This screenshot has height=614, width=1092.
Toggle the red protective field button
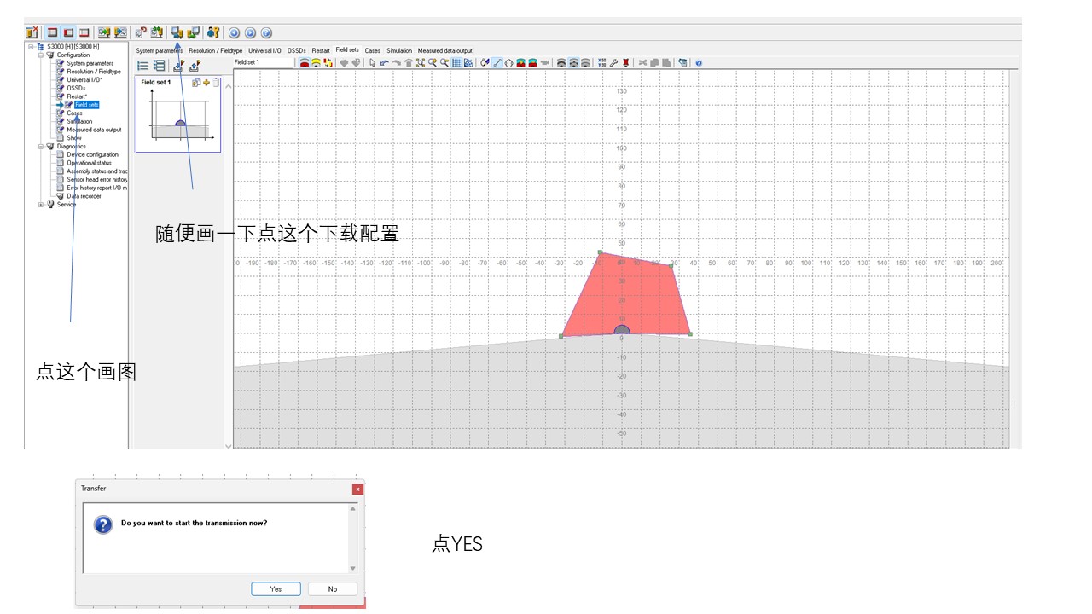click(305, 63)
